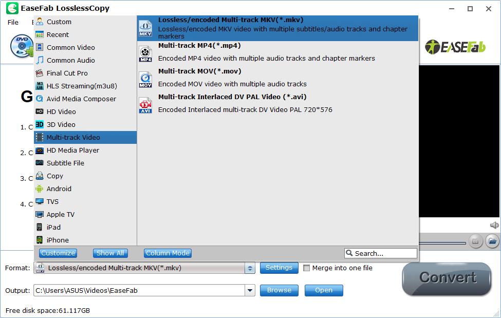Viewport: 501px width, 318px height.
Task: Click the EaseFab logo
Action: pyautogui.click(x=455, y=47)
